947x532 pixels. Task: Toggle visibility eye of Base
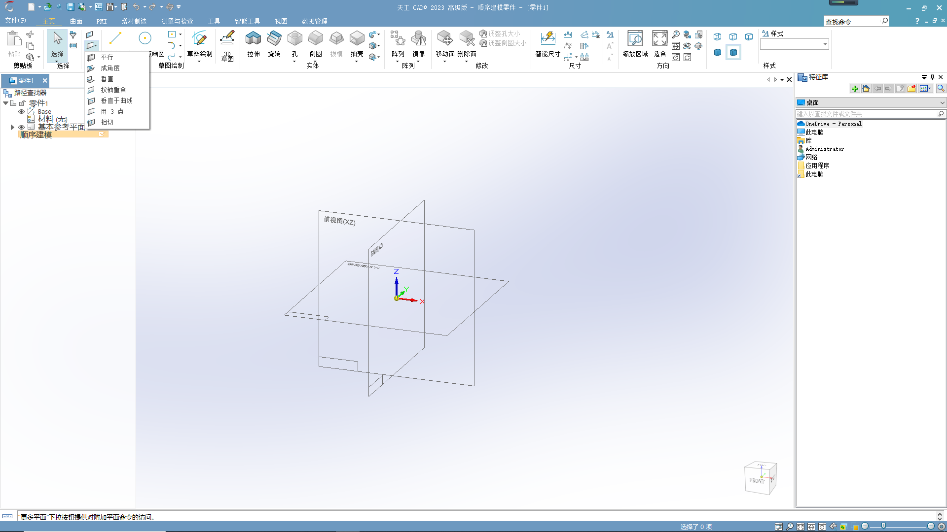[x=21, y=112]
